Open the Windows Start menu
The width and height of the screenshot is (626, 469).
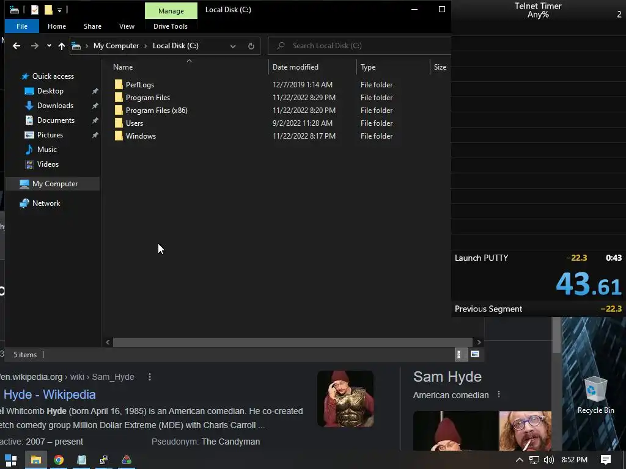tap(11, 460)
